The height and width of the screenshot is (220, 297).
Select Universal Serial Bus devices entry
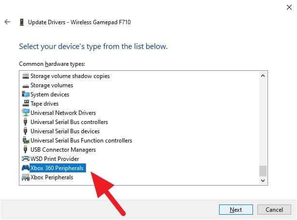coord(65,131)
